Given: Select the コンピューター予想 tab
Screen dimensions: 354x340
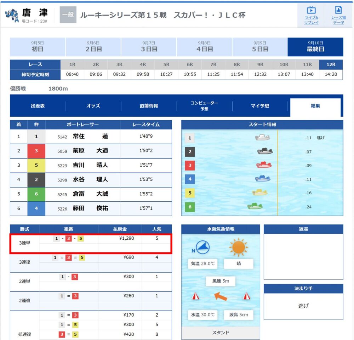Looking at the screenshot, I should 204,106.
